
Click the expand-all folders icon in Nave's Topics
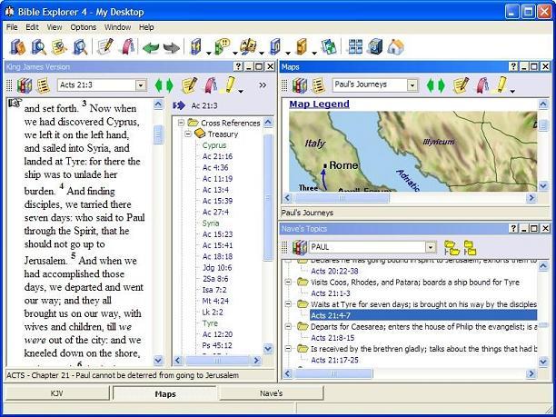pyautogui.click(x=452, y=247)
